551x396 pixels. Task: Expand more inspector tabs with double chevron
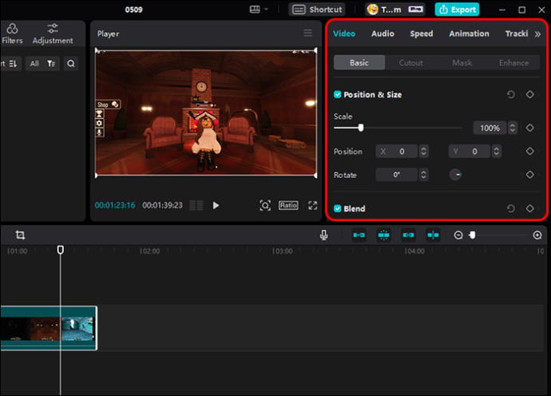pyautogui.click(x=537, y=34)
